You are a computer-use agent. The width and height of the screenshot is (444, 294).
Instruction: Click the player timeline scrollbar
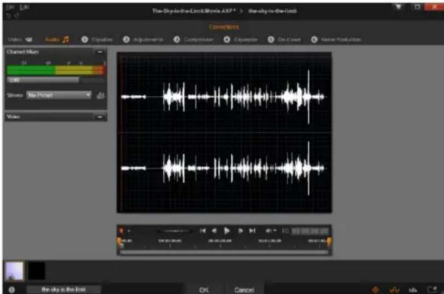pyautogui.click(x=224, y=252)
